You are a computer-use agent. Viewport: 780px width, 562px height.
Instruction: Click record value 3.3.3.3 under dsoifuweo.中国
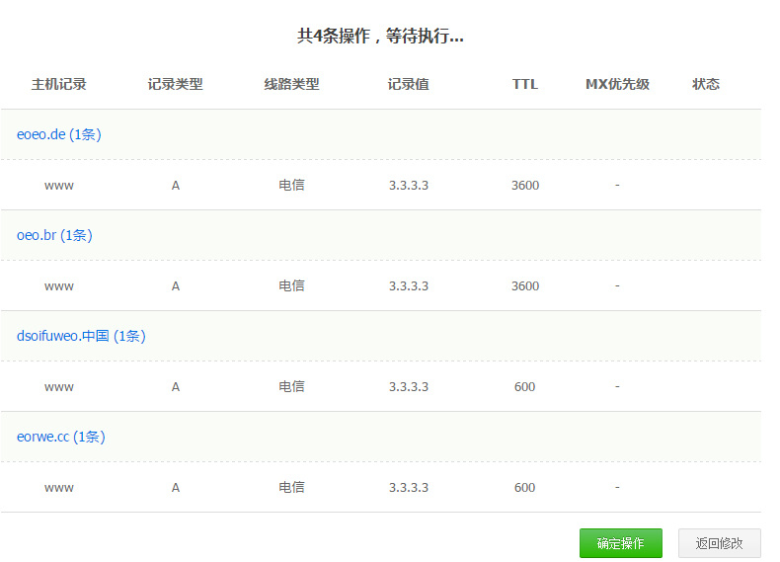pyautogui.click(x=409, y=387)
